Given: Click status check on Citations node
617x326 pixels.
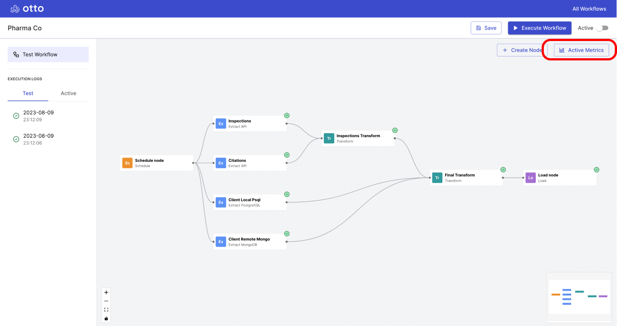Looking at the screenshot, I should [x=287, y=155].
